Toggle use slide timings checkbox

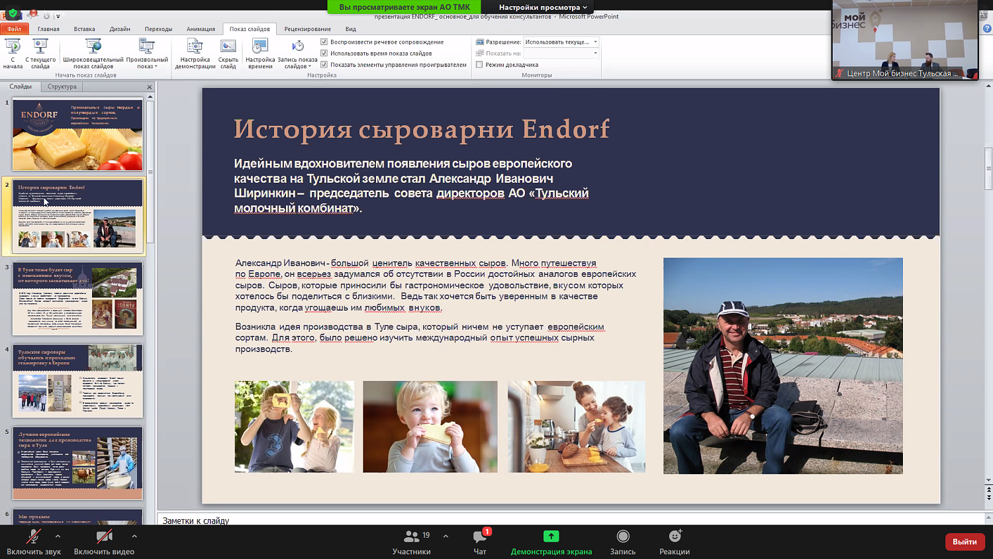[324, 53]
